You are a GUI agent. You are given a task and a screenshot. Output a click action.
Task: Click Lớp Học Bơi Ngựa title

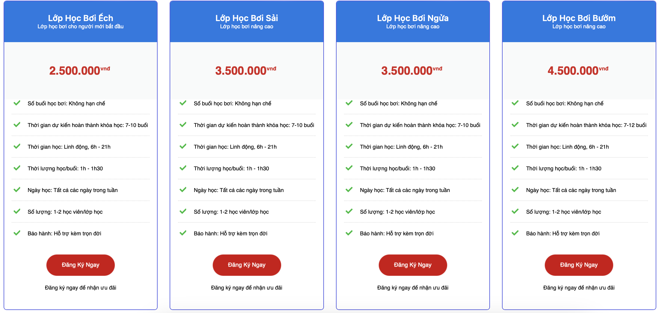(x=413, y=18)
